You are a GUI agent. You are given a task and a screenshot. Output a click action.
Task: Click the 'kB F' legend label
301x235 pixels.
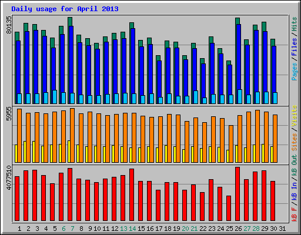[x=295, y=214]
